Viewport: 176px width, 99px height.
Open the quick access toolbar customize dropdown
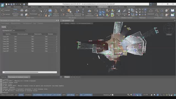point(27,4)
